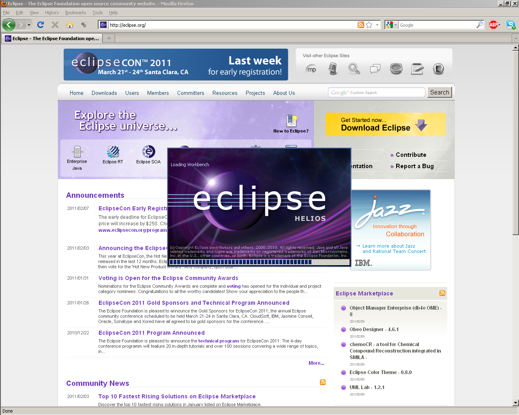Click the Eclipse SOA icon
This screenshot has width=519, height=415.
148,152
